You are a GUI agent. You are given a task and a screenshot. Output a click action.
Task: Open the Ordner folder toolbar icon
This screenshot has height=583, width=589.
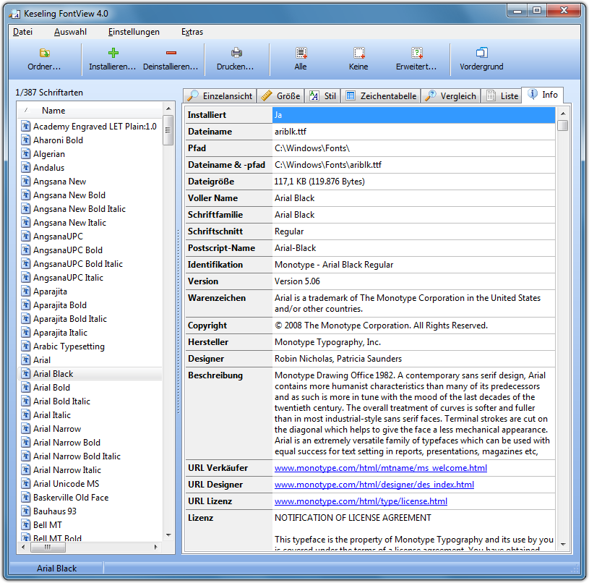44,53
